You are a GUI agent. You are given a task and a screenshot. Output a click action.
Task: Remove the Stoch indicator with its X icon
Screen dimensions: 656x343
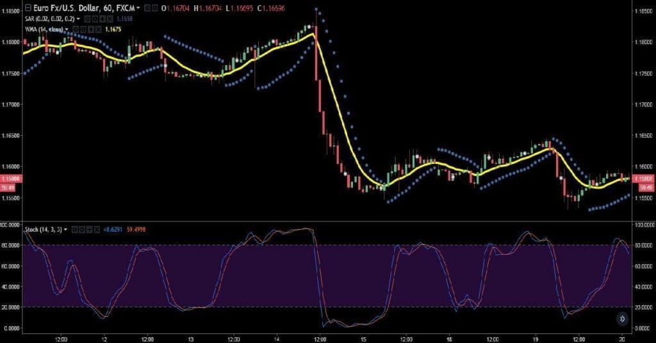(x=97, y=229)
